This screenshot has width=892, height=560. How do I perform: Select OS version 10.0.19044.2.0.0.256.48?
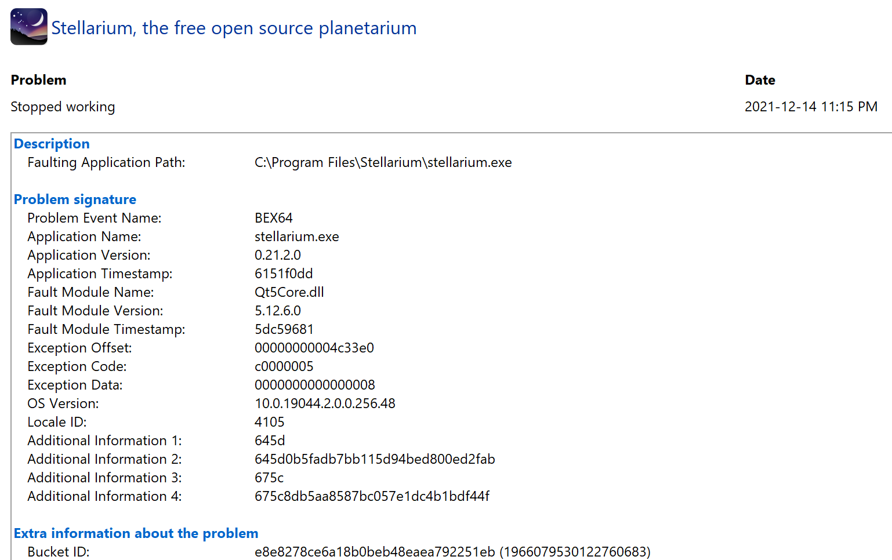coord(325,403)
